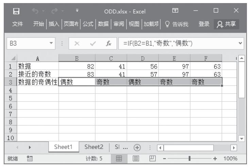The image size is (250, 168).
Task: Select cell B1 containing 82
Action: click(x=77, y=66)
